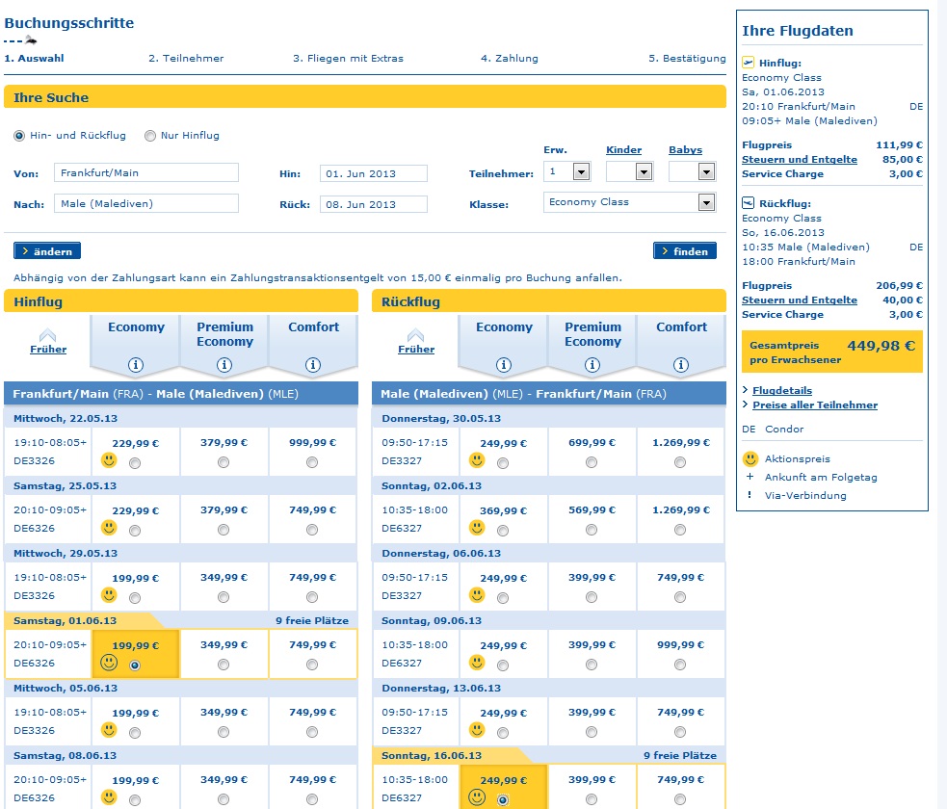
Task: Click the Nach field Male (Malediven)
Action: (x=146, y=203)
